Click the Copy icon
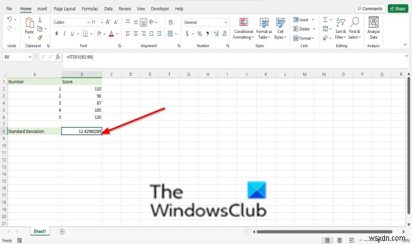The height and width of the screenshot is (244, 412). click(39, 29)
